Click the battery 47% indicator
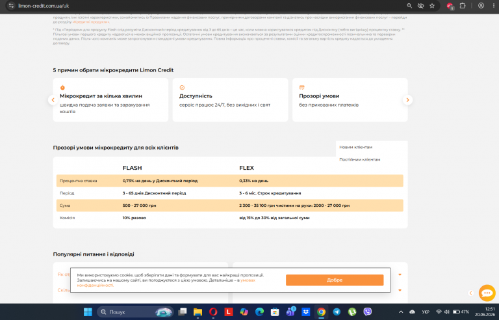Image resolution: width=499 pixels, height=320 pixels. pyautogui.click(x=461, y=312)
